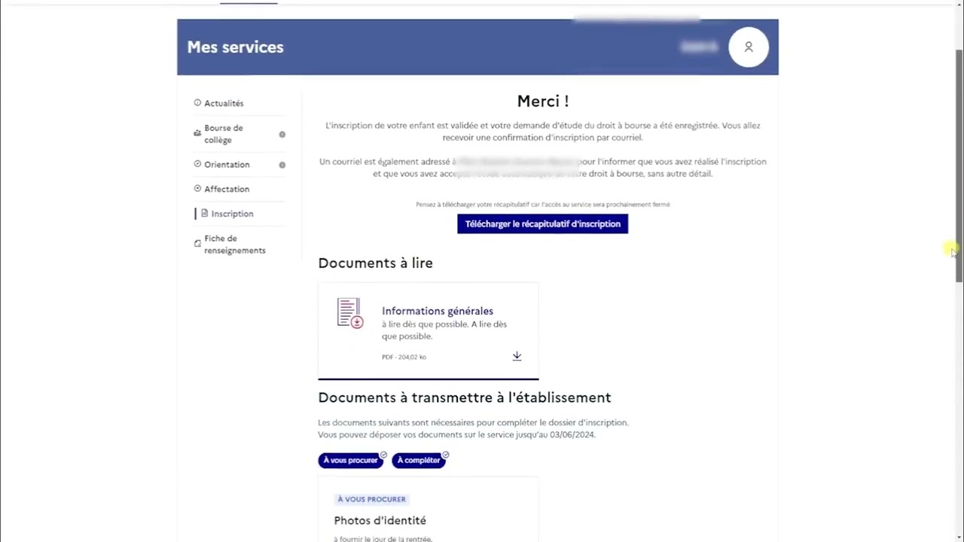Click Télécharger le récapitulatif d'inscription button
Image resolution: width=964 pixels, height=542 pixels.
click(x=542, y=224)
